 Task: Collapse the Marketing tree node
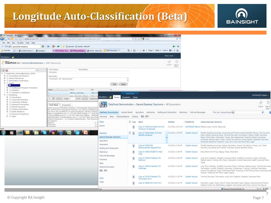5,95
